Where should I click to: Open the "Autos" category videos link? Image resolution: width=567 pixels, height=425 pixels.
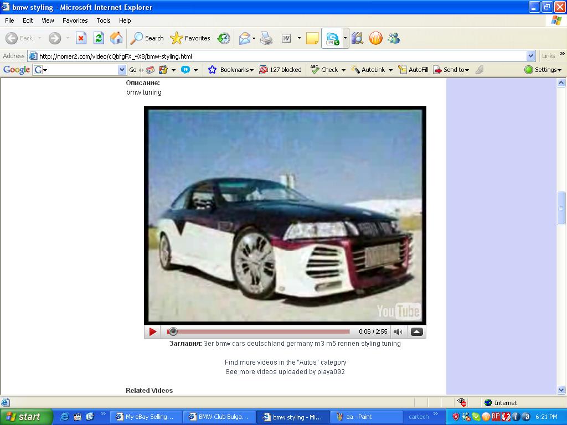point(285,362)
